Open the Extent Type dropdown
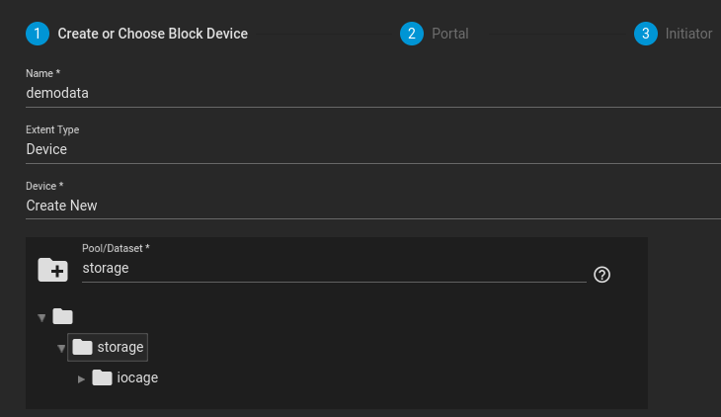Screen dimensions: 721x417 tap(373, 149)
